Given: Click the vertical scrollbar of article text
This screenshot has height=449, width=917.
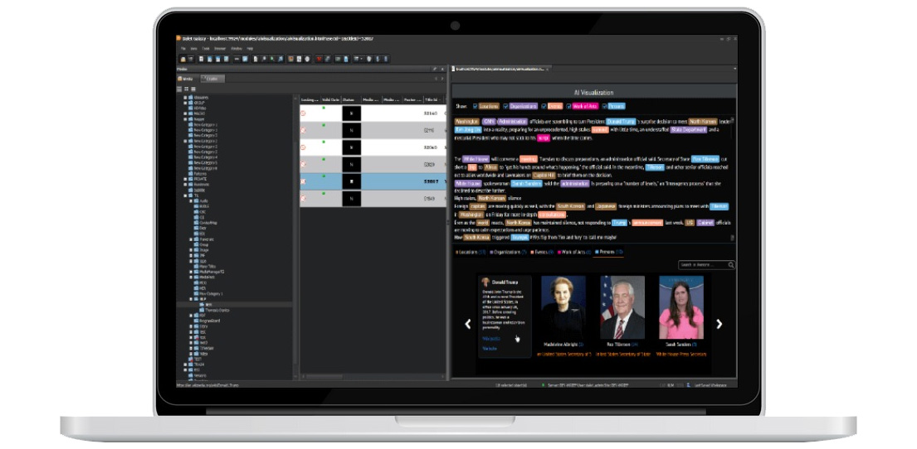Looking at the screenshot, I should (x=732, y=179).
